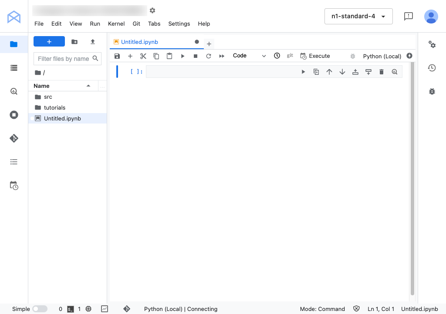446x314 pixels.
Task: Open the tutorials folder in file browser
Action: 54,107
